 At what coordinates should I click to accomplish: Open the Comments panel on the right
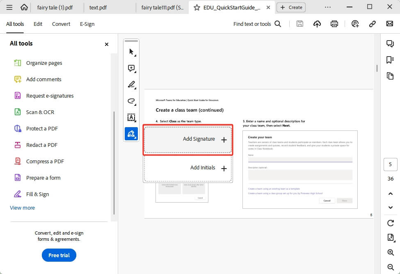[390, 43]
